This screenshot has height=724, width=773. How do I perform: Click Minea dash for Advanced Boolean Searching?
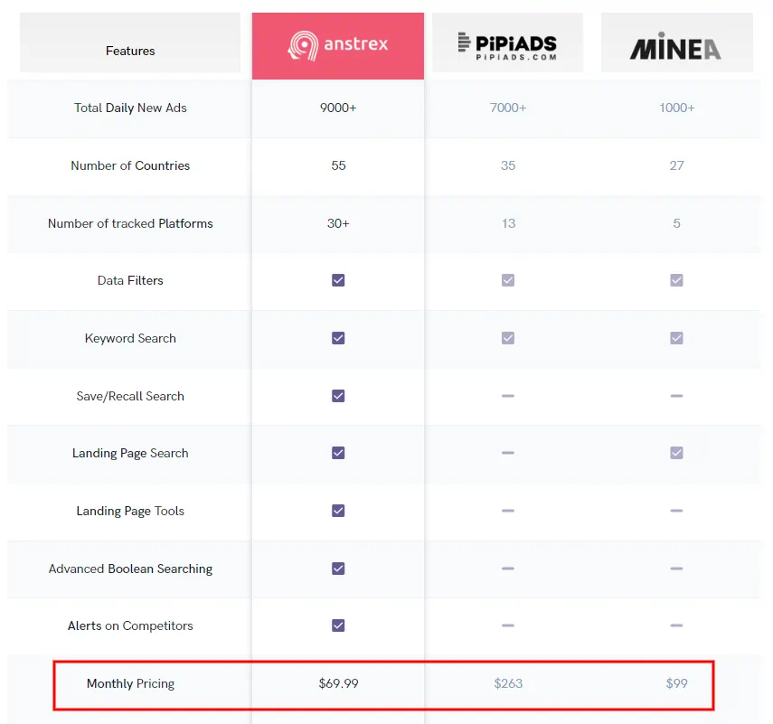(x=677, y=569)
